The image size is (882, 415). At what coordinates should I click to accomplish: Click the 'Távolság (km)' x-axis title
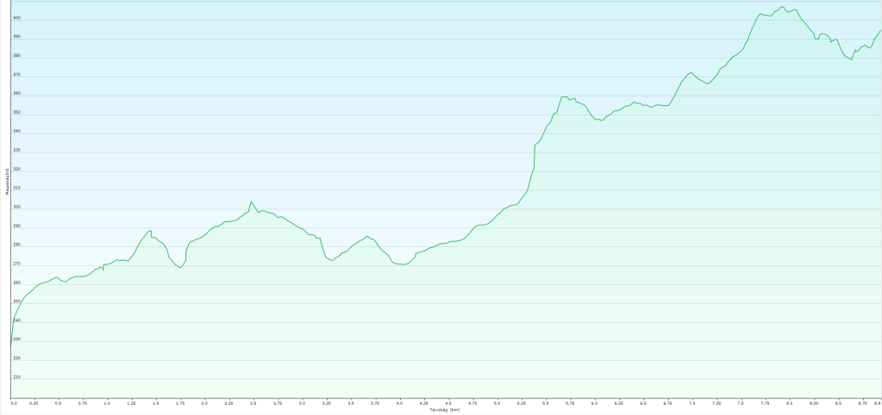click(445, 410)
